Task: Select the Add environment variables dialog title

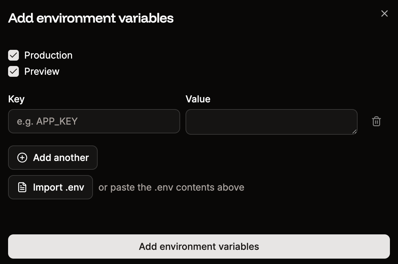Action: click(x=91, y=18)
